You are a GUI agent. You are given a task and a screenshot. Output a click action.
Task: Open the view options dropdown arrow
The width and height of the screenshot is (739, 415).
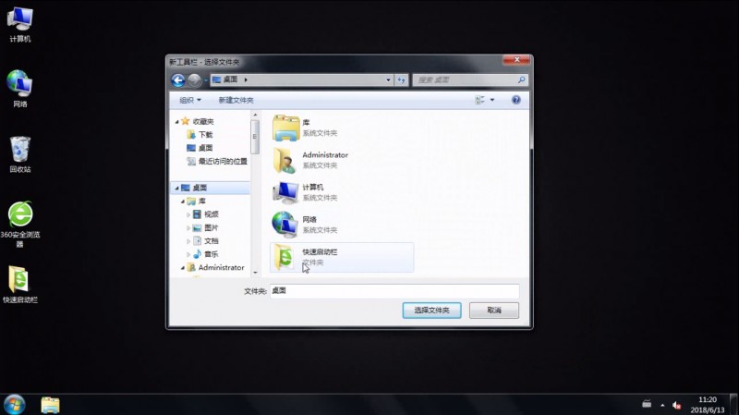[x=492, y=100]
